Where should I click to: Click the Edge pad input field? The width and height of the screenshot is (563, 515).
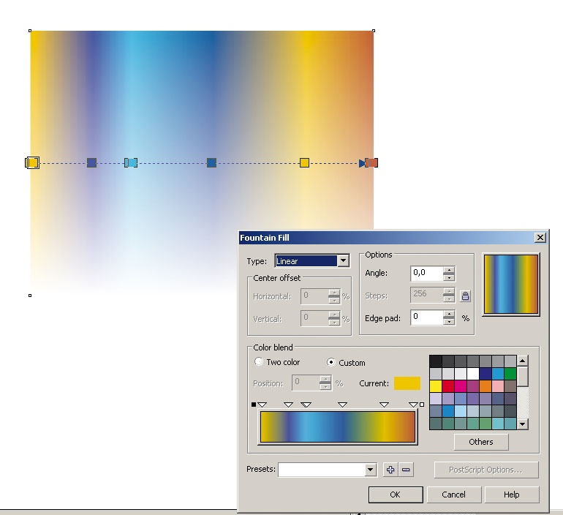point(427,317)
